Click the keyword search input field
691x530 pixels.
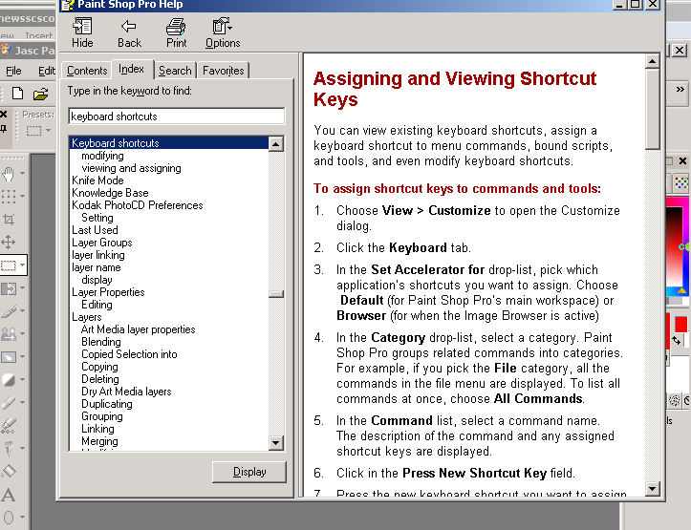176,117
